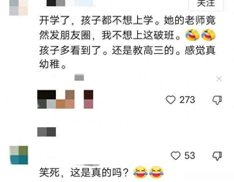
Task: Click the 53 like count
Action: coord(190,155)
